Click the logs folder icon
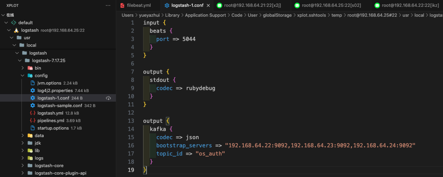The width and height of the screenshot is (443, 177). [x=30, y=158]
